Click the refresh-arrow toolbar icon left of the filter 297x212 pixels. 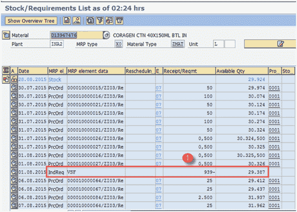click(x=90, y=21)
